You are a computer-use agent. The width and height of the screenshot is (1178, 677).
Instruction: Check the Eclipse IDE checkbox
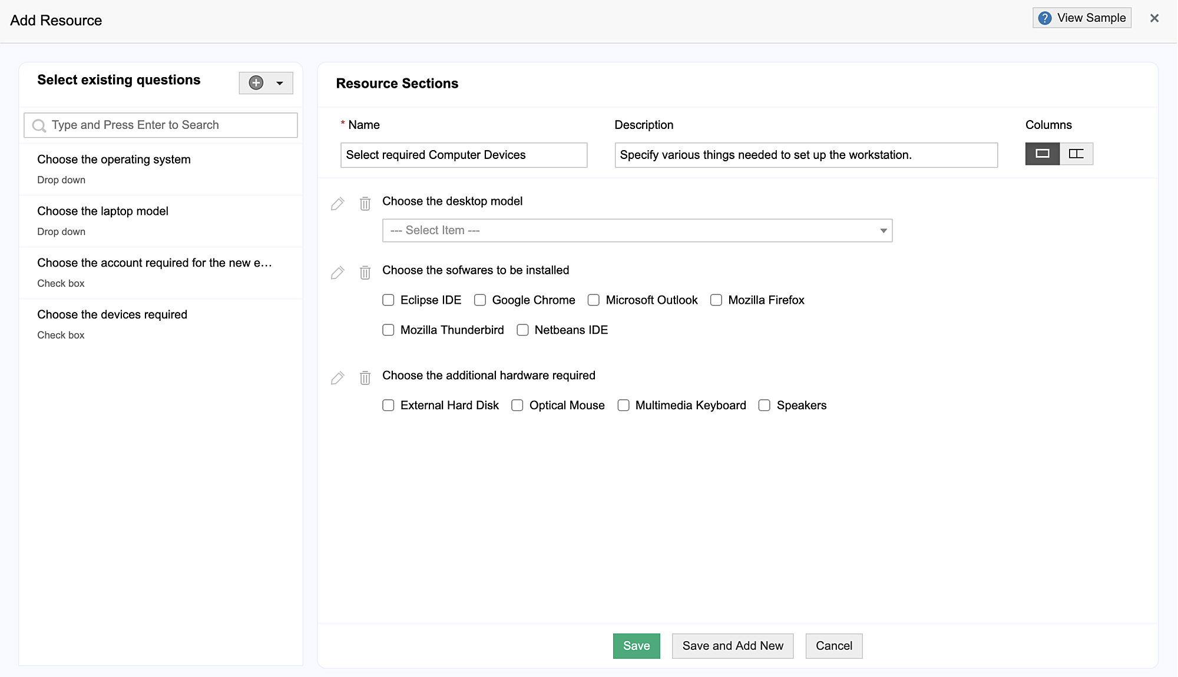(388, 300)
